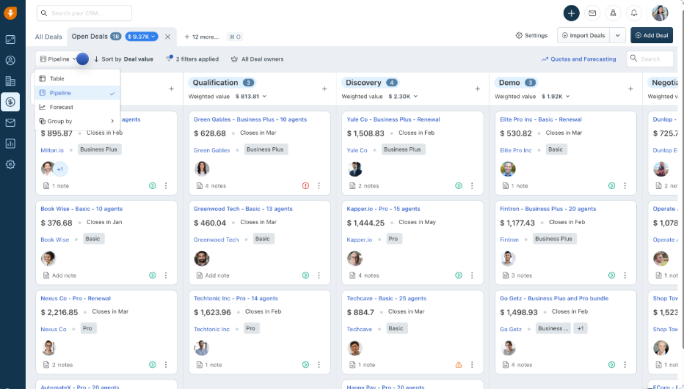Open Reports chart icon in sidebar
Screen dimensions: 684x389
(10, 144)
